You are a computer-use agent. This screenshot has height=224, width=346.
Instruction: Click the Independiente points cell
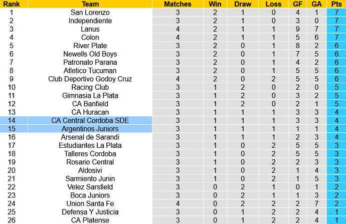click(336, 21)
